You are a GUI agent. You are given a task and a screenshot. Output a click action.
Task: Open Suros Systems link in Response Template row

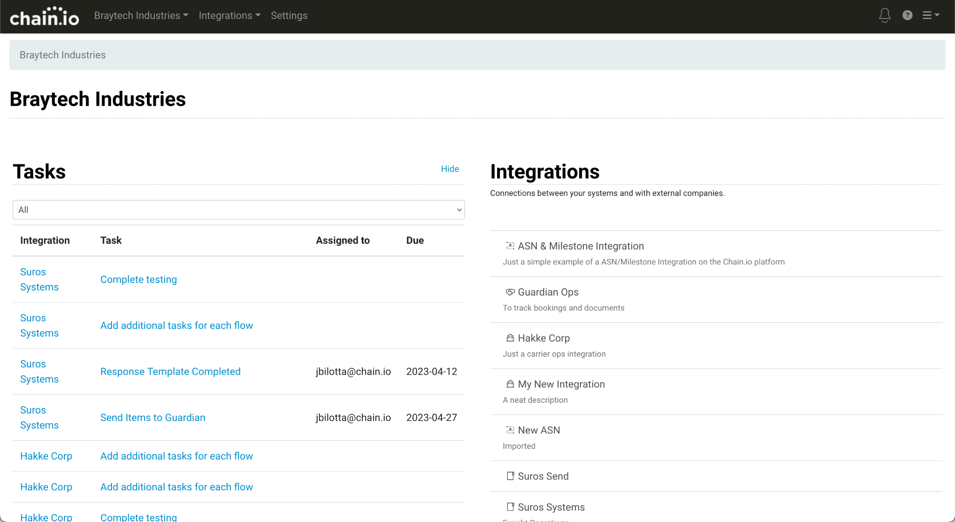tap(39, 372)
